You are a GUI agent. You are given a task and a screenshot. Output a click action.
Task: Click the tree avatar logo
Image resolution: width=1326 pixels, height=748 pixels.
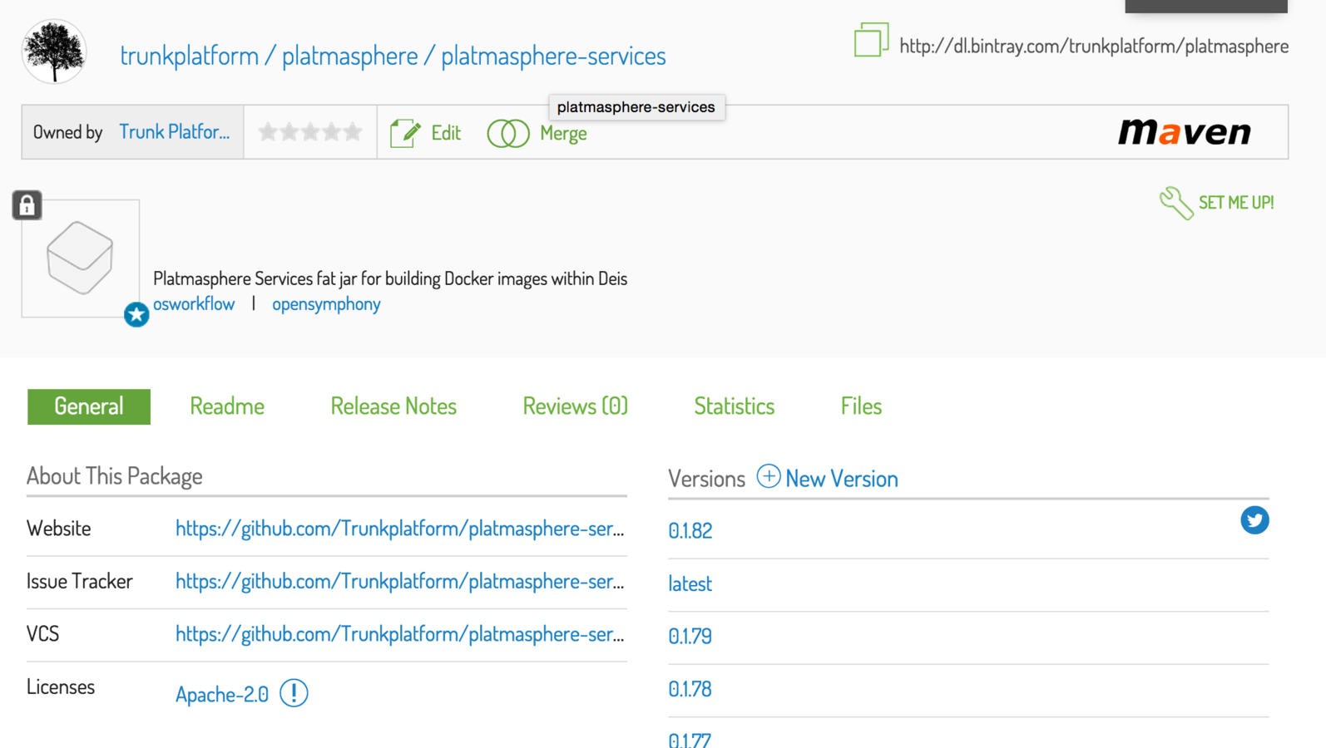click(x=54, y=52)
